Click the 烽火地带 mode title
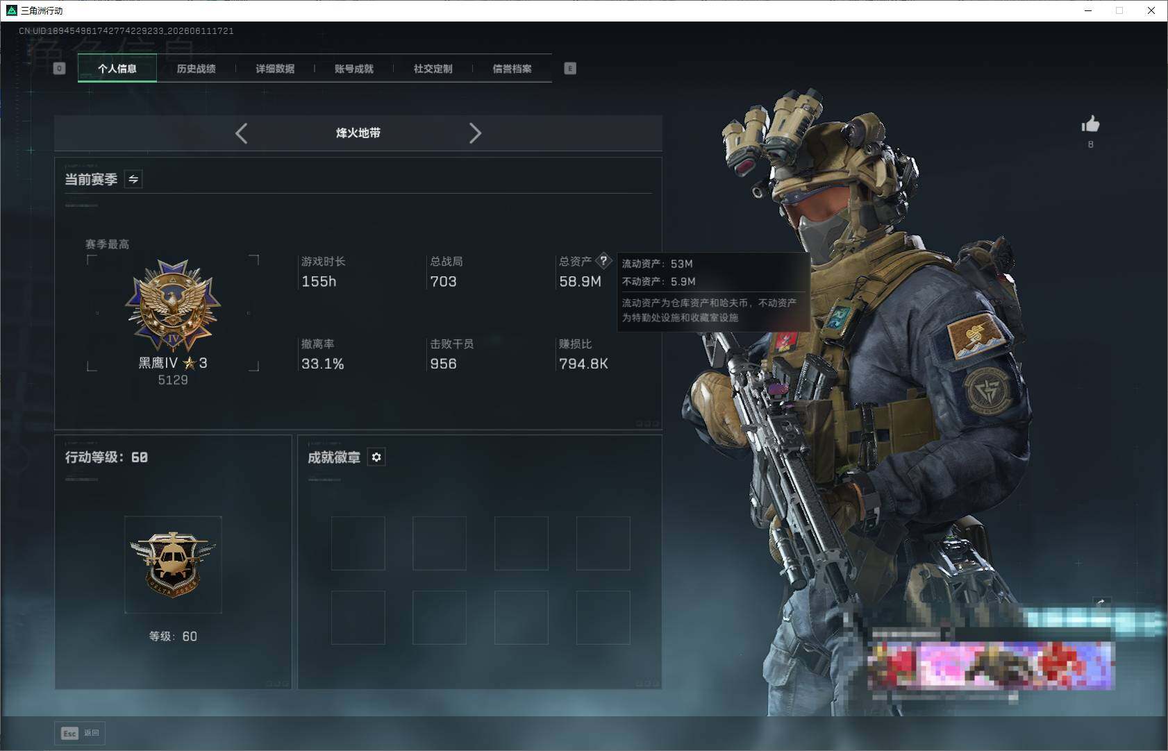The height and width of the screenshot is (751, 1168). (x=358, y=133)
